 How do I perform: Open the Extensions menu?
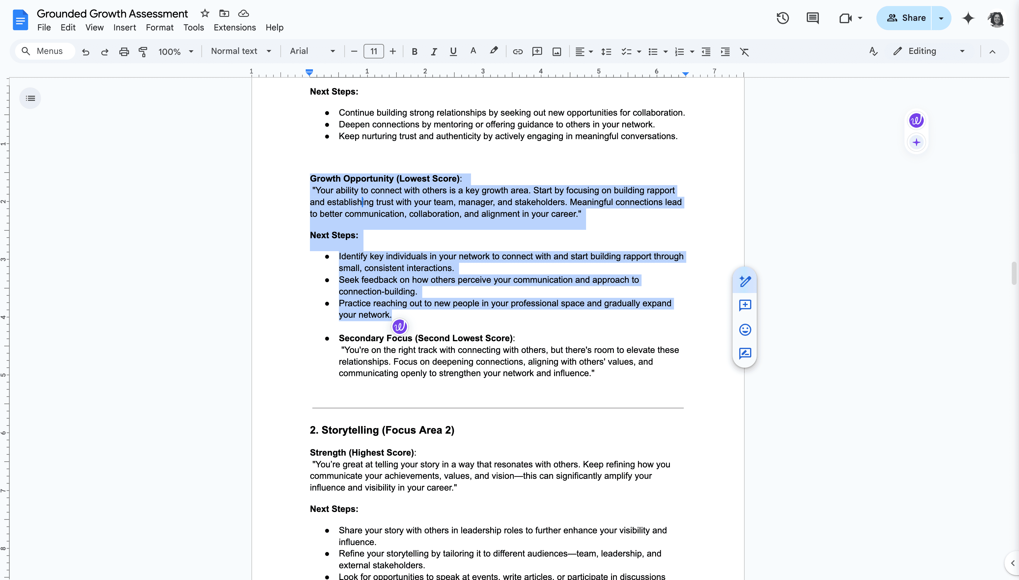(x=235, y=27)
